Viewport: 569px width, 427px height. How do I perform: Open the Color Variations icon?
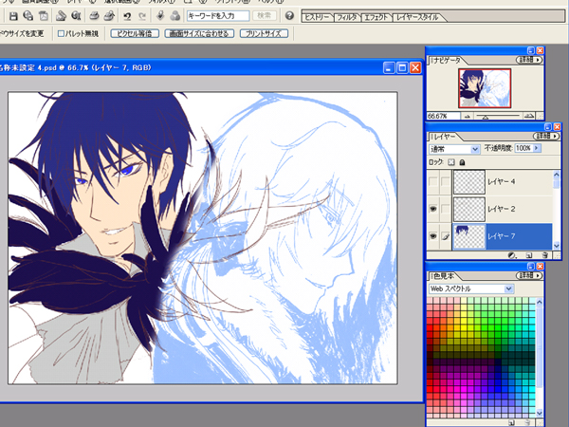click(x=175, y=15)
